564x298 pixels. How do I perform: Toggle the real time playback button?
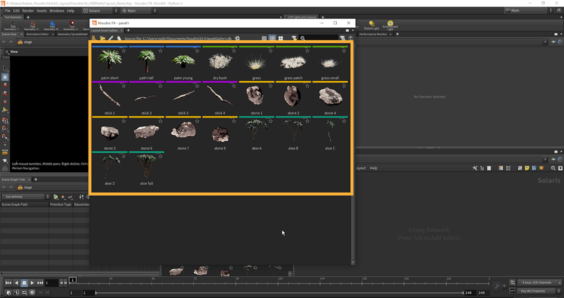32,292
